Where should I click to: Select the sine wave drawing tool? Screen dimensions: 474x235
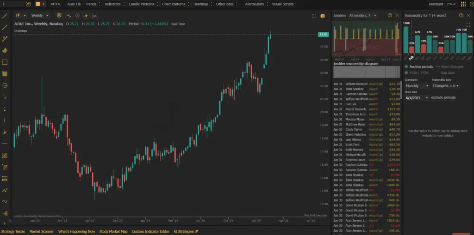coord(5,201)
